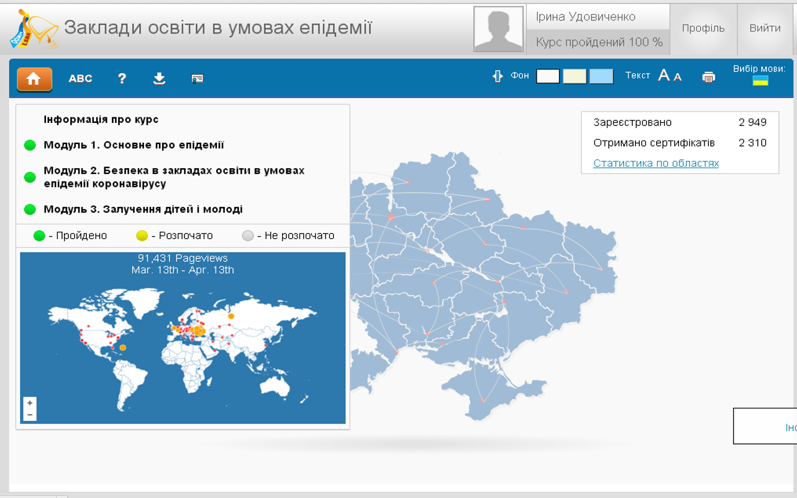Go to the orange Home button
Screen dimensions: 797x498
[34, 79]
